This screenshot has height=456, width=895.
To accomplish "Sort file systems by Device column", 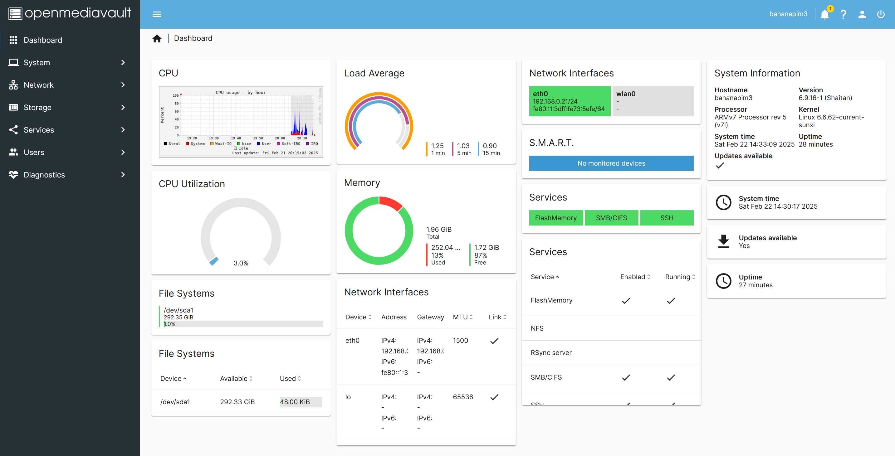I will pyautogui.click(x=174, y=379).
